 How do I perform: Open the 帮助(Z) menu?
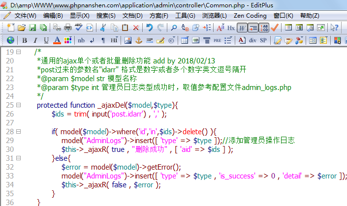pyautogui.click(x=310, y=16)
